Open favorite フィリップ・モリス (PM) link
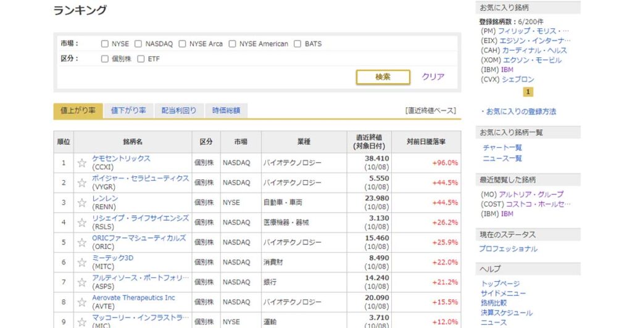Image resolution: width=632 pixels, height=328 pixels. click(533, 31)
